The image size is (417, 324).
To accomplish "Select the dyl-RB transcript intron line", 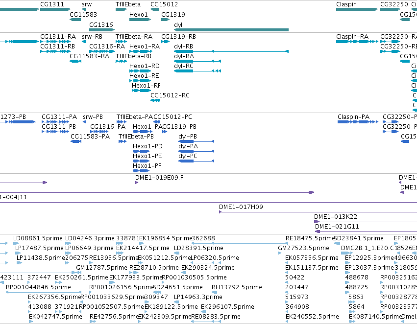I will (241, 51).
